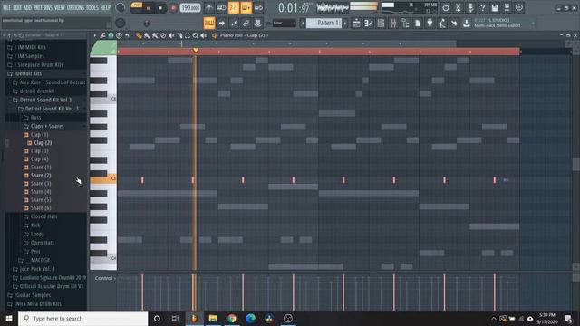
Task: Click the question mark help icon
Action: pos(483,7)
